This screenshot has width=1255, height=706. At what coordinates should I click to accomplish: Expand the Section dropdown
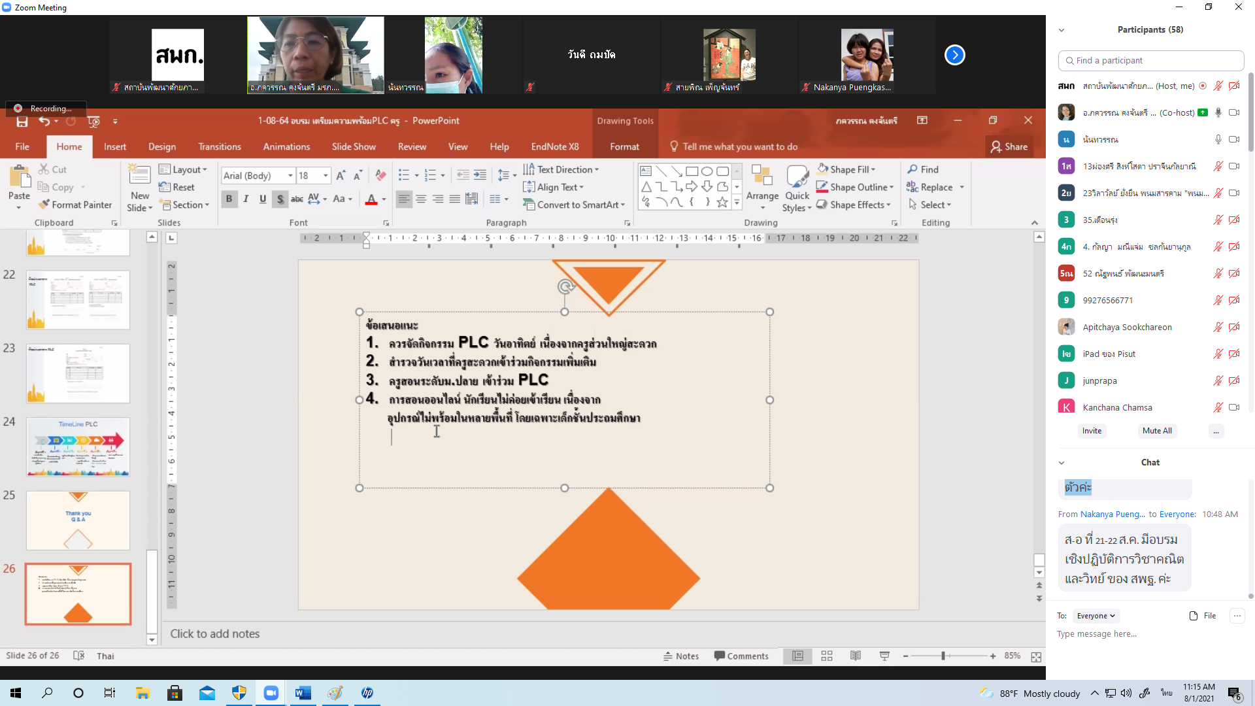185,205
